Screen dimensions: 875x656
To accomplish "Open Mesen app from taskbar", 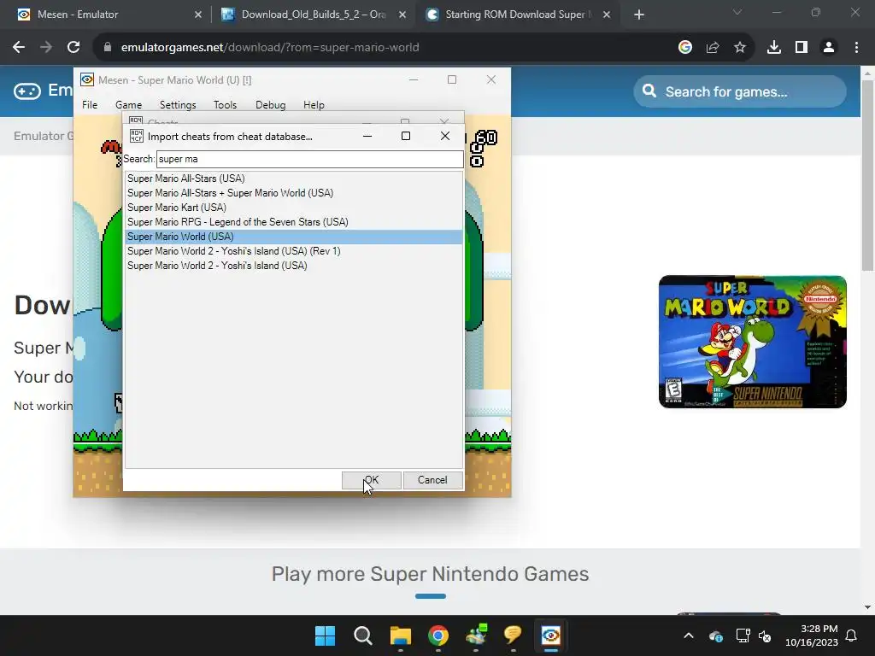I will (551, 635).
